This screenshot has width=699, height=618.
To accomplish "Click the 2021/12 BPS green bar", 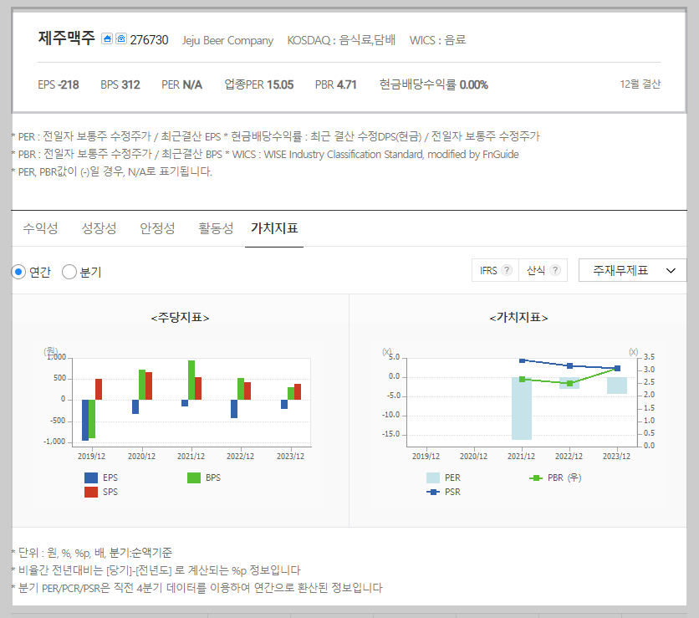I will click(191, 380).
